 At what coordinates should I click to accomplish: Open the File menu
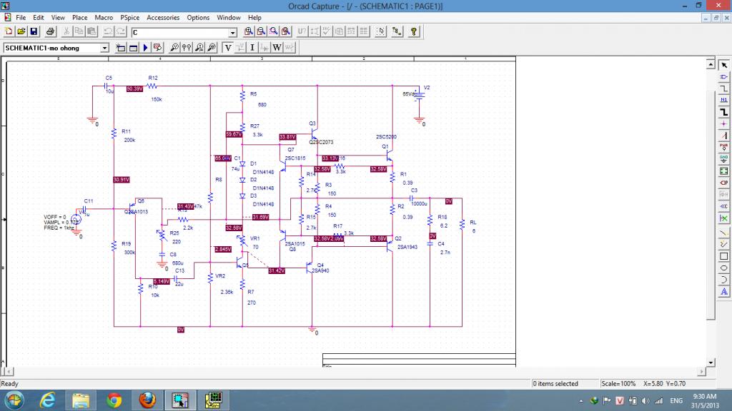pos(21,17)
